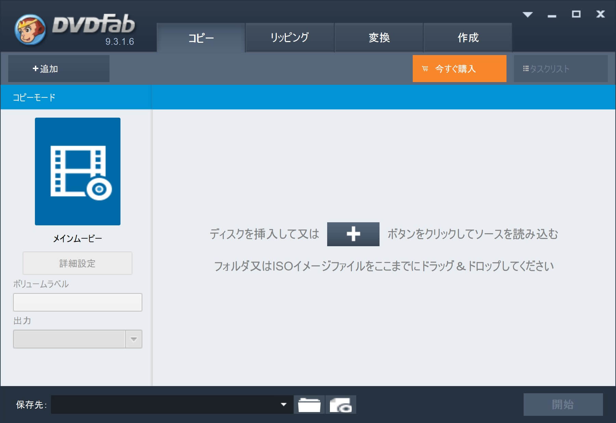Screen dimensions: 616x423
Task: Click the 開始 button
Action: [x=563, y=405]
